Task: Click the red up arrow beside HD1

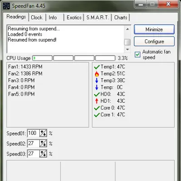Action: click(x=97, y=101)
